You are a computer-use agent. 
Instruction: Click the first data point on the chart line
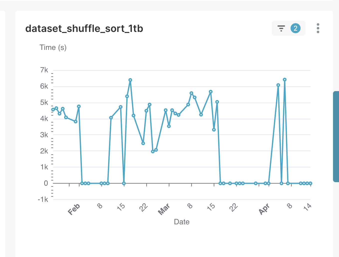[x=53, y=109]
